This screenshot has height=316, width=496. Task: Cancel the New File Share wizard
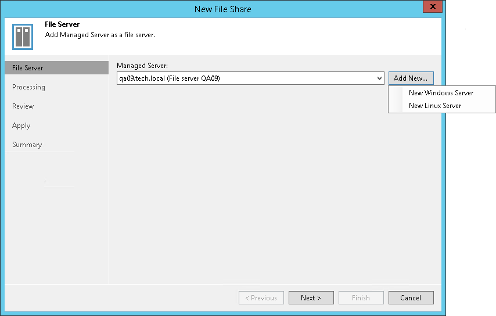pyautogui.click(x=411, y=297)
